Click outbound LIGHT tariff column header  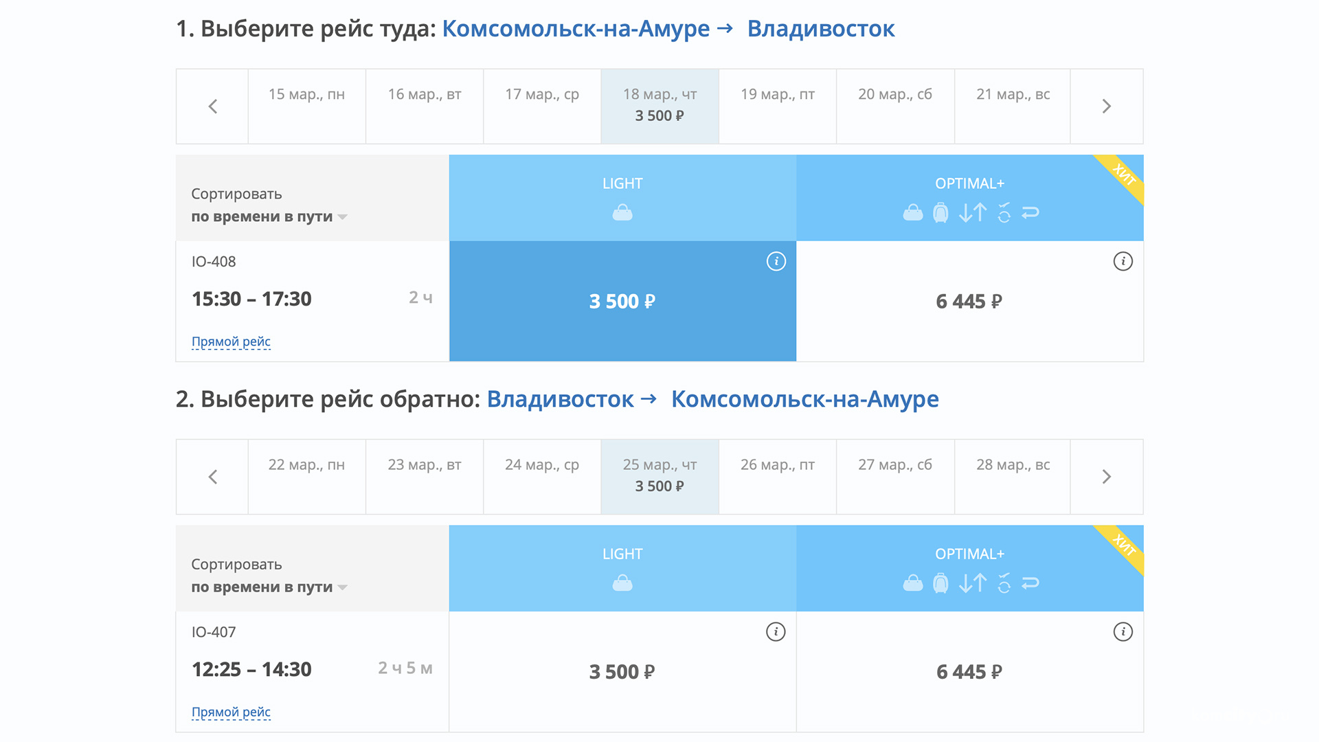[622, 198]
